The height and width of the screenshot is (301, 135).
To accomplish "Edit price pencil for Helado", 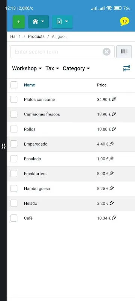I will point(112,203).
